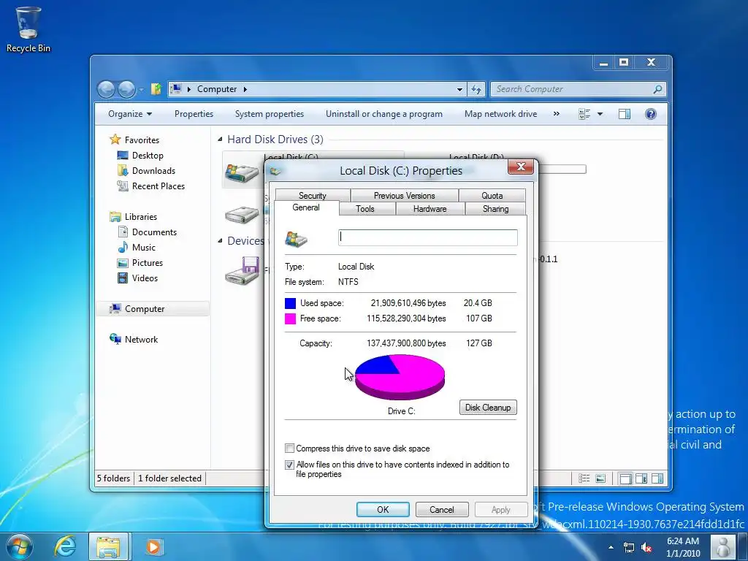
Task: Click the Windows Start orb
Action: click(x=20, y=546)
